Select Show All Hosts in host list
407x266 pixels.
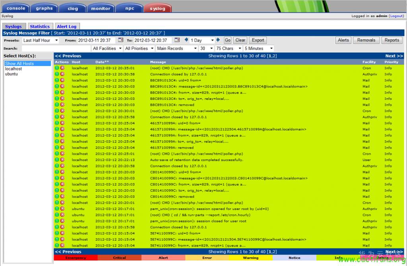click(x=27, y=63)
